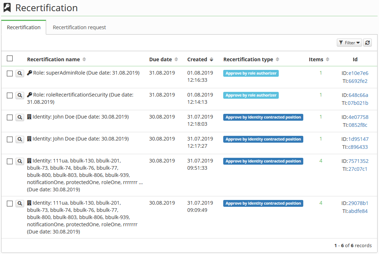Toggle the select-all header checkbox
The height and width of the screenshot is (254, 379).
tap(10, 58)
